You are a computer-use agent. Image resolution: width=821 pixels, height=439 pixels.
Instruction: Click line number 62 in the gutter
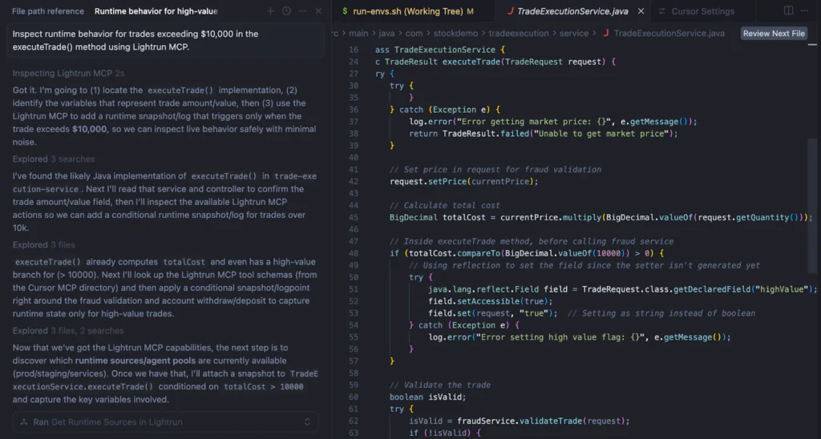tap(354, 421)
